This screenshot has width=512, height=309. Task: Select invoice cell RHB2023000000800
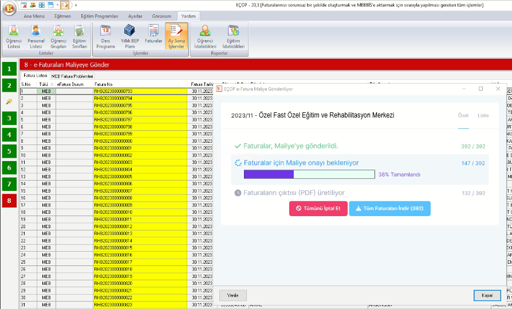tap(140, 141)
